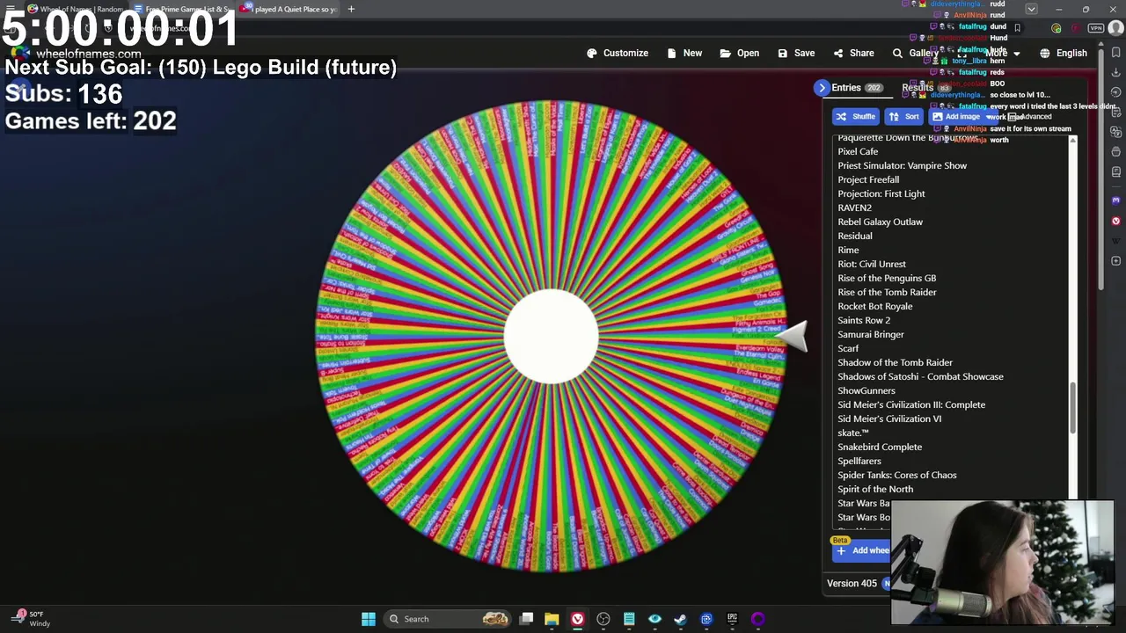Change language from English
This screenshot has width=1126, height=633.
click(x=1063, y=53)
